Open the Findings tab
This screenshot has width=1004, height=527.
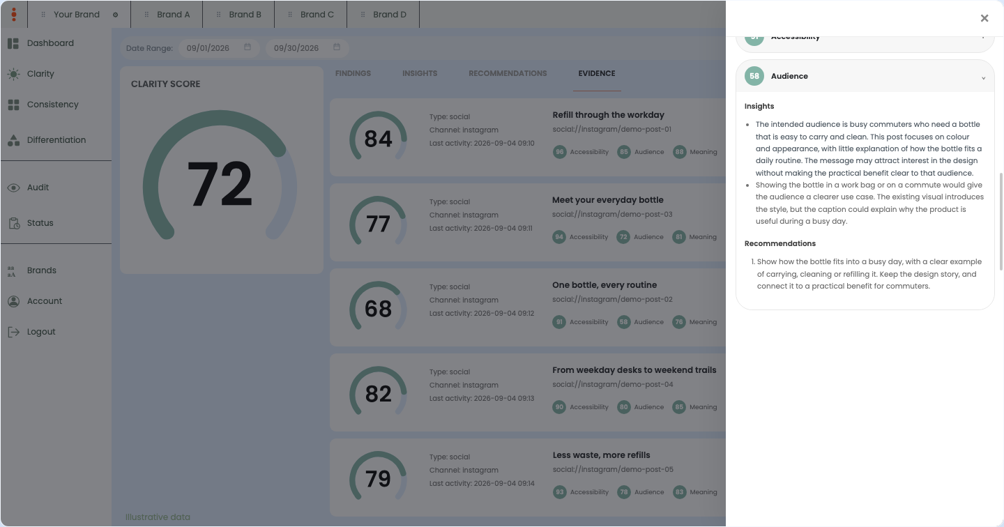click(353, 73)
